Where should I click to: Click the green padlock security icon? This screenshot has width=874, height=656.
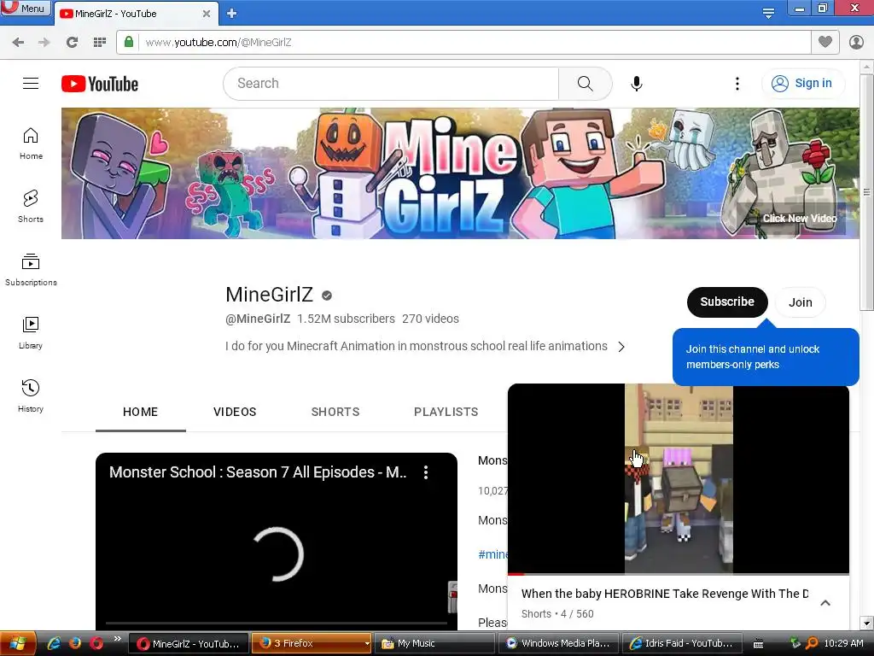(x=129, y=42)
